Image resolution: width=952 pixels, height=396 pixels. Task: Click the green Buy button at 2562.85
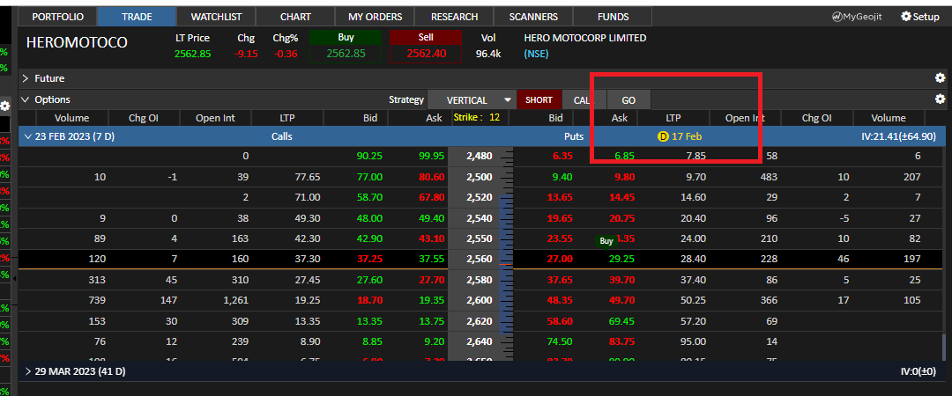point(346,47)
